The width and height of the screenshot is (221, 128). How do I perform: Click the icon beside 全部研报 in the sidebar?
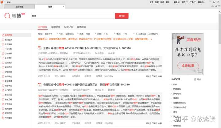[x=3, y=35]
